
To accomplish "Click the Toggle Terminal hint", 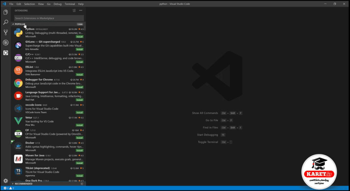I will pos(208,142).
